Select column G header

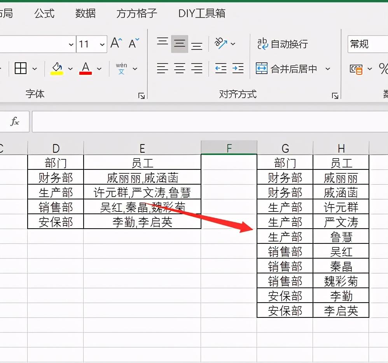coord(285,148)
